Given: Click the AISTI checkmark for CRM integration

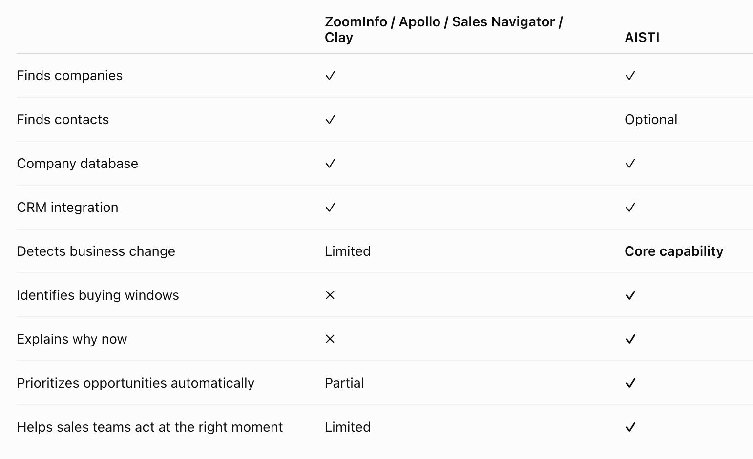Looking at the screenshot, I should tap(630, 208).
